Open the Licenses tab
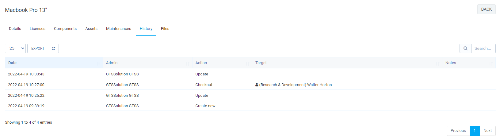Screen dimensions: 500x138 click(37, 29)
